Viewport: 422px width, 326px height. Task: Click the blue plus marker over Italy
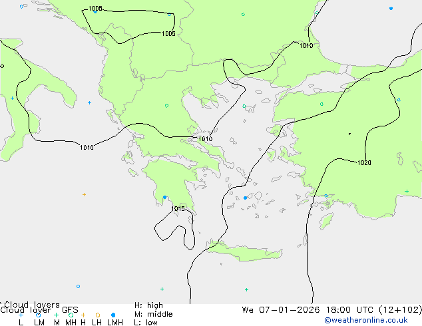pyautogui.click(x=12, y=98)
